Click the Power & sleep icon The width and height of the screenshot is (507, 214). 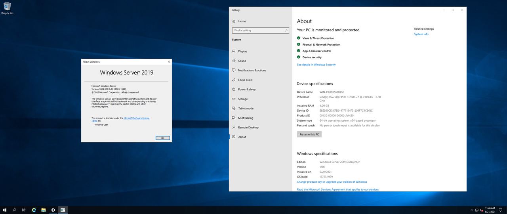pos(234,89)
